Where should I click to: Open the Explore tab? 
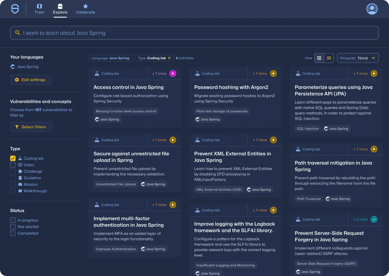60,9
